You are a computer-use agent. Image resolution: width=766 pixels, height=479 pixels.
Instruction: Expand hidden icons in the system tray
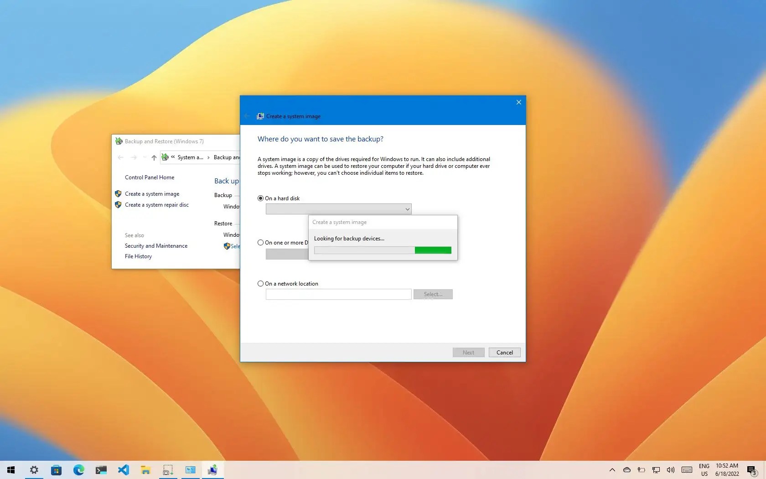click(x=612, y=470)
